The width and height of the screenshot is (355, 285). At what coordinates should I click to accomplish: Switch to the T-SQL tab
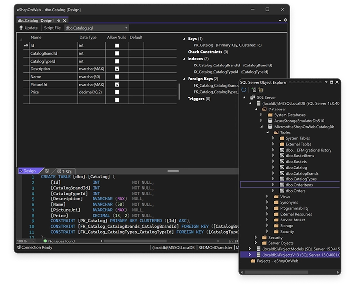(65, 171)
